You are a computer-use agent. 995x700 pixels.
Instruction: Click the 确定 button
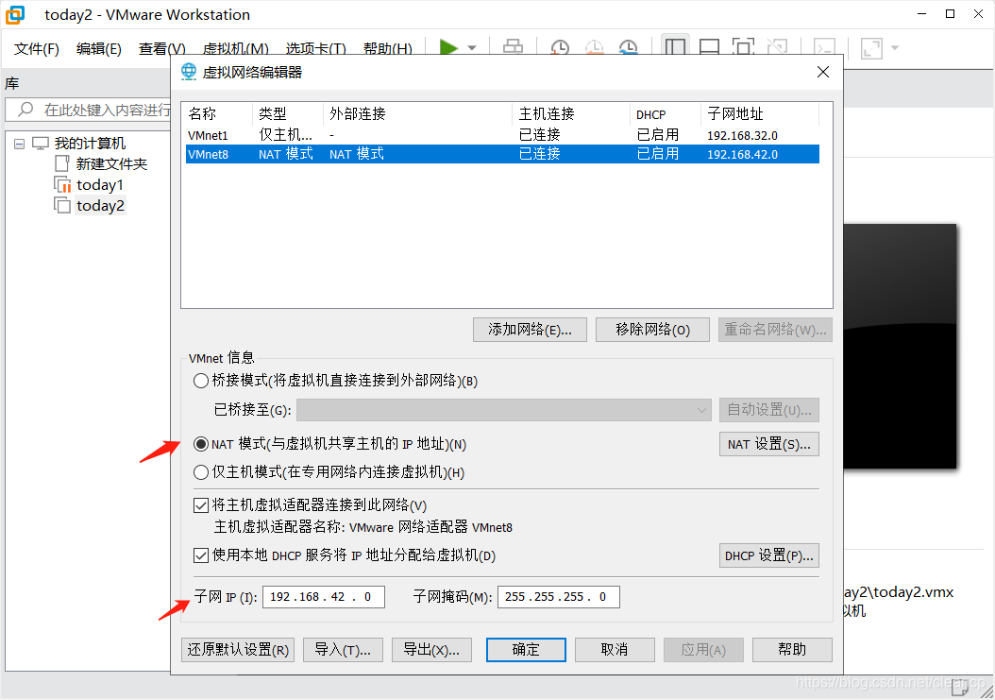(x=526, y=650)
